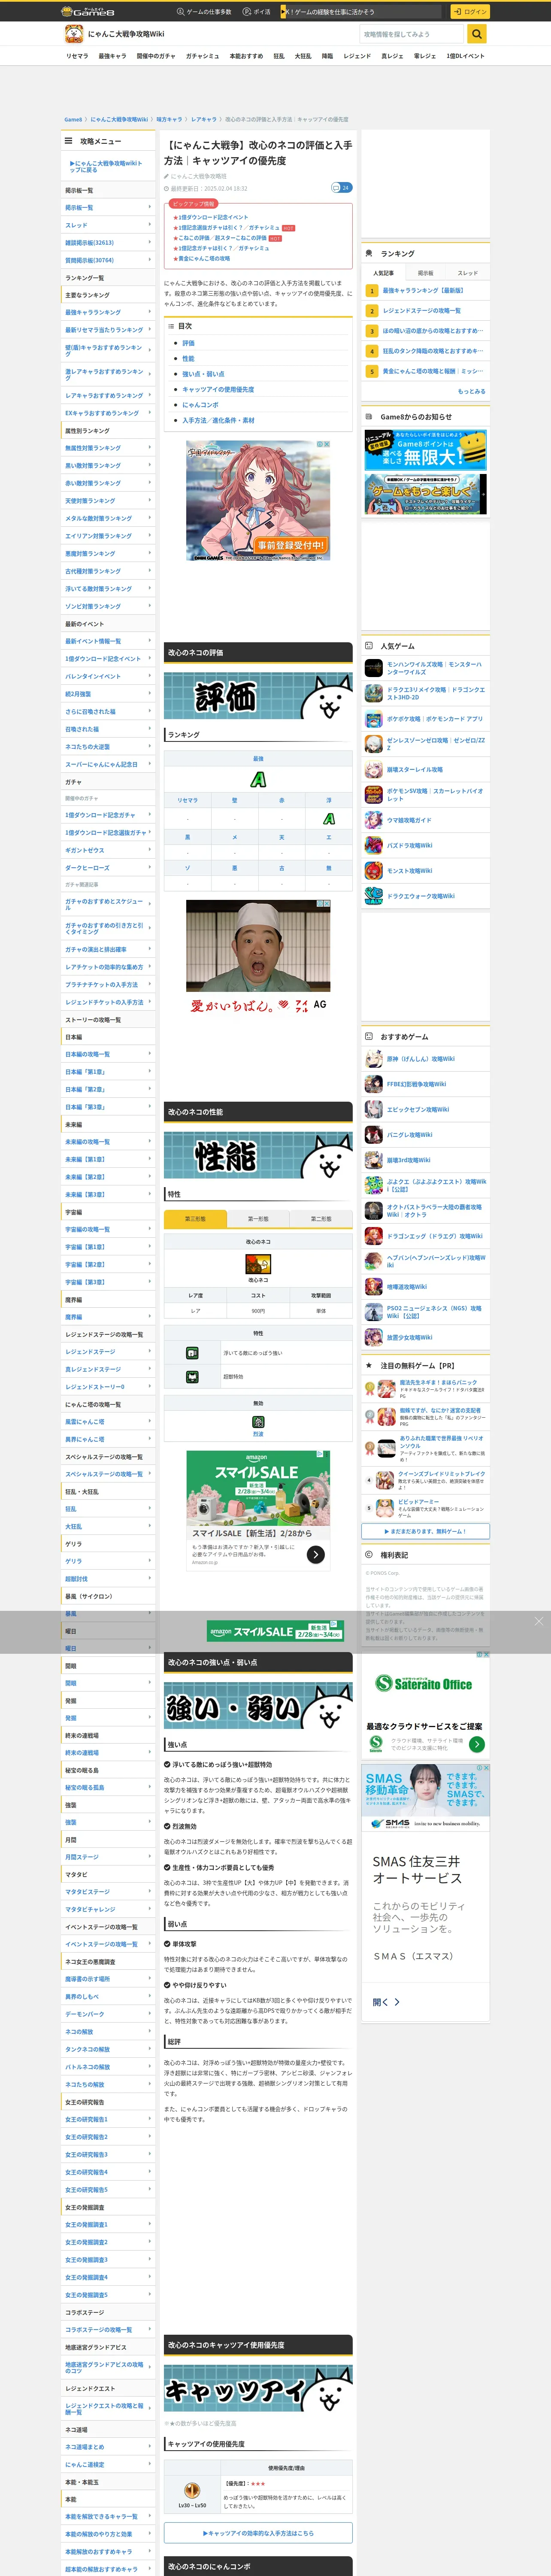Click the 攻略情報を探してみよう search field

tap(413, 34)
